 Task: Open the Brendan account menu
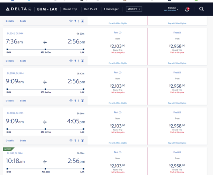pos(171,9)
